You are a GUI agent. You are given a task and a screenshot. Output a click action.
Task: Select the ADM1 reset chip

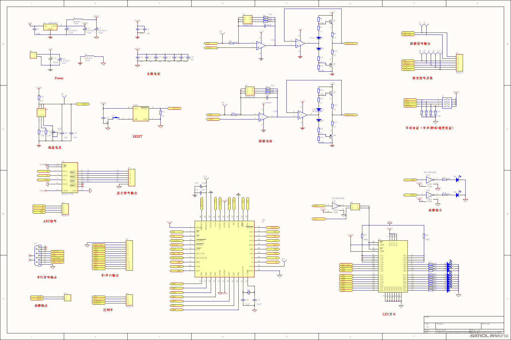tap(141, 113)
